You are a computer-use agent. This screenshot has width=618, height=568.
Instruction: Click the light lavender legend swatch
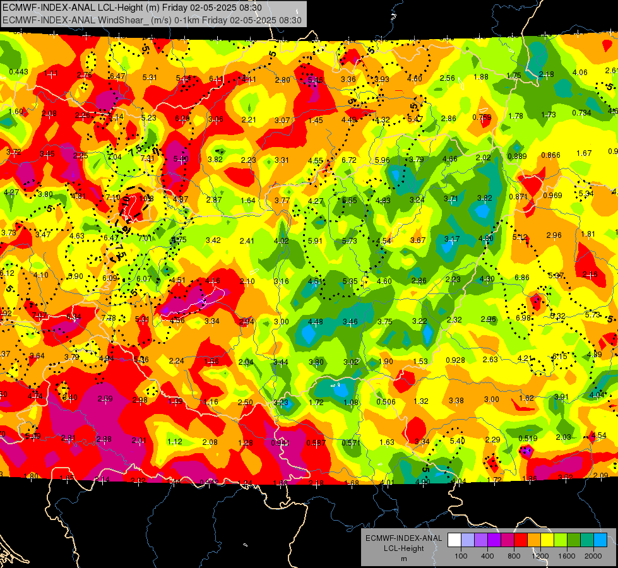[468, 540]
